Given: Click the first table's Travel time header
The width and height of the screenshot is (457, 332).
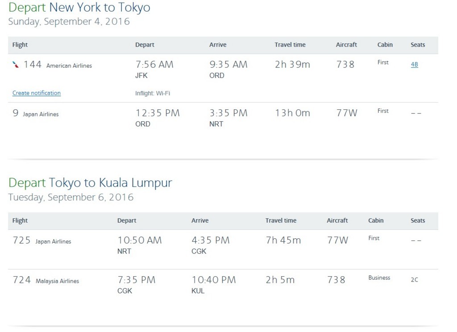Looking at the screenshot, I should [290, 45].
